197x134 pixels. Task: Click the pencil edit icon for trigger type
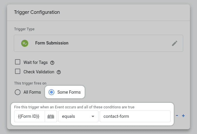(175, 43)
